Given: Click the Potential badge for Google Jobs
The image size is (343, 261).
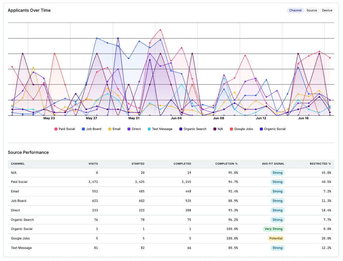Looking at the screenshot, I should tap(276, 238).
